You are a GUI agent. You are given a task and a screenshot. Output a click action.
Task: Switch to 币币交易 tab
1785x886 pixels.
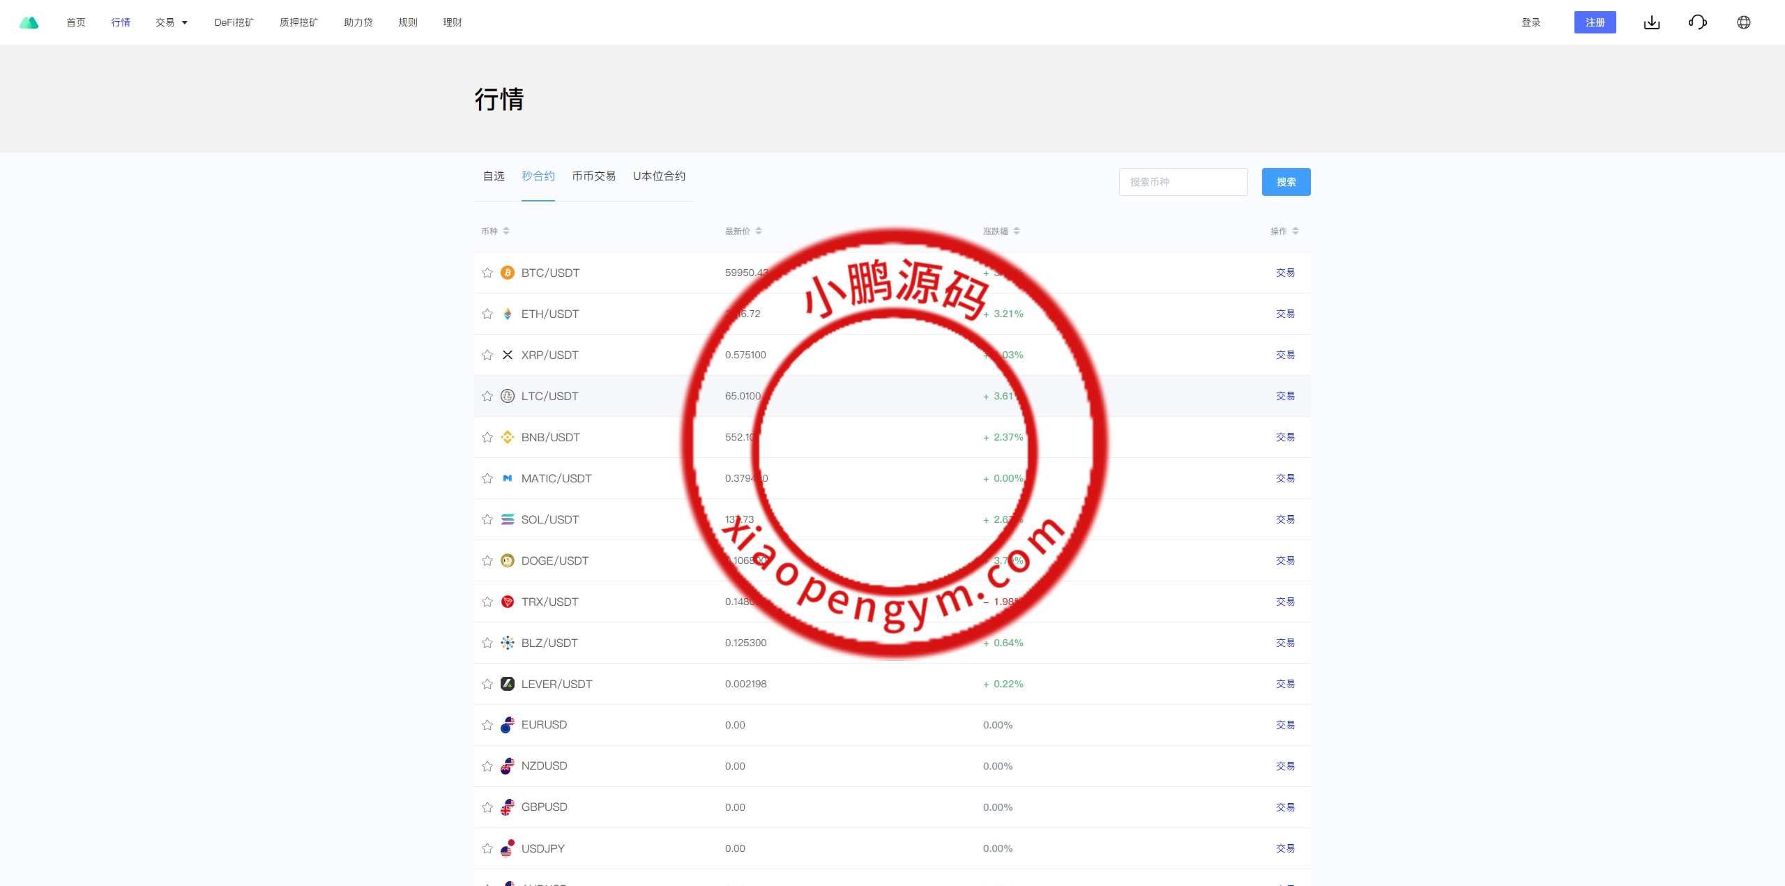593,176
